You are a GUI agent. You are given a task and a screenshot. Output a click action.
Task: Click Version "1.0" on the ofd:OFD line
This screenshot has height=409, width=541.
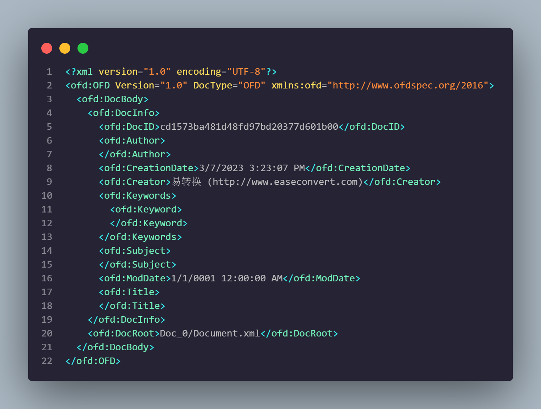click(x=151, y=86)
